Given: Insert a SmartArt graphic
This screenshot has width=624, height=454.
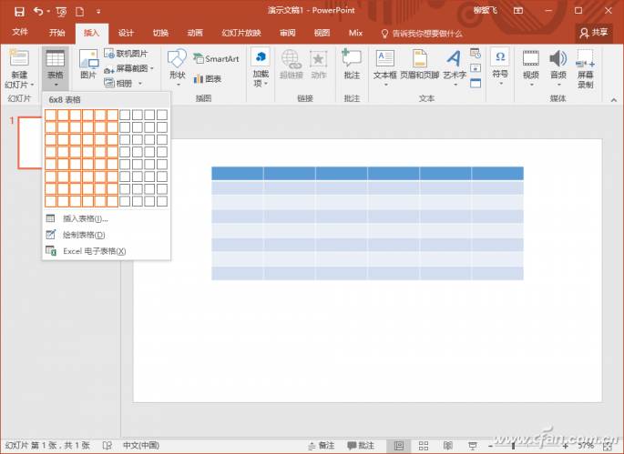Looking at the screenshot, I should (x=216, y=59).
